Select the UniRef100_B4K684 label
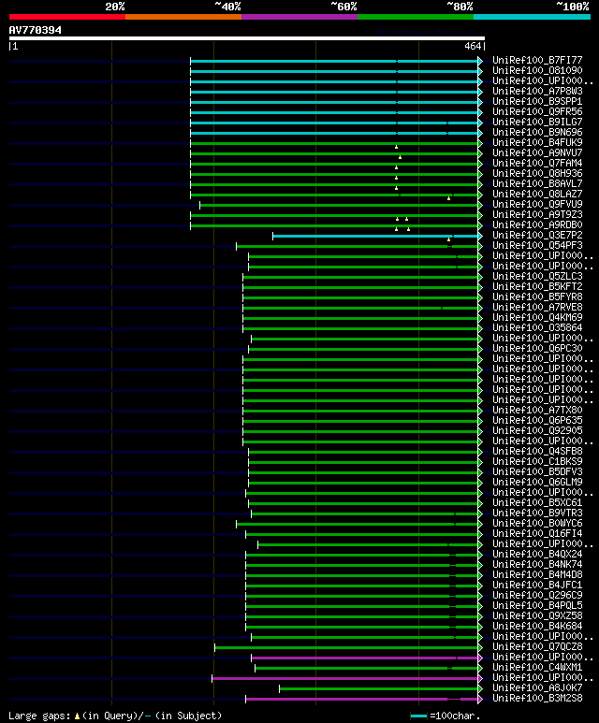599x723 pixels. tap(537, 626)
